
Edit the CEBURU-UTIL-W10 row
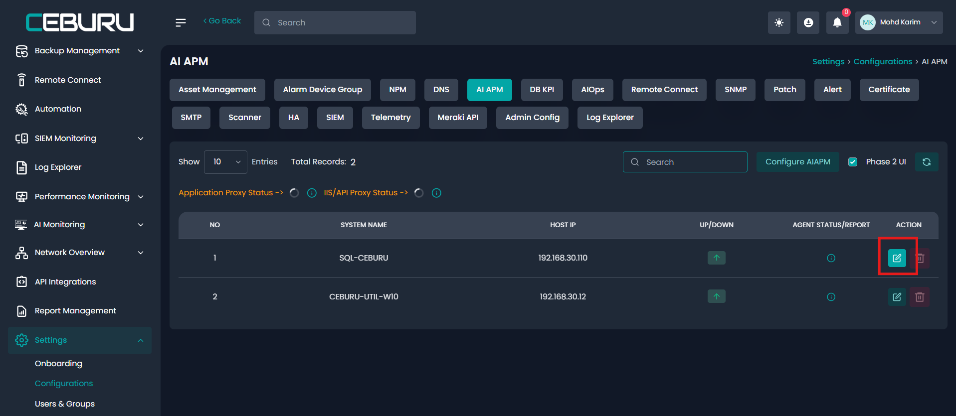pos(897,297)
